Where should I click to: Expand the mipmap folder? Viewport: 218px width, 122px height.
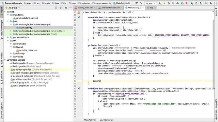pyautogui.click(x=11, y=54)
